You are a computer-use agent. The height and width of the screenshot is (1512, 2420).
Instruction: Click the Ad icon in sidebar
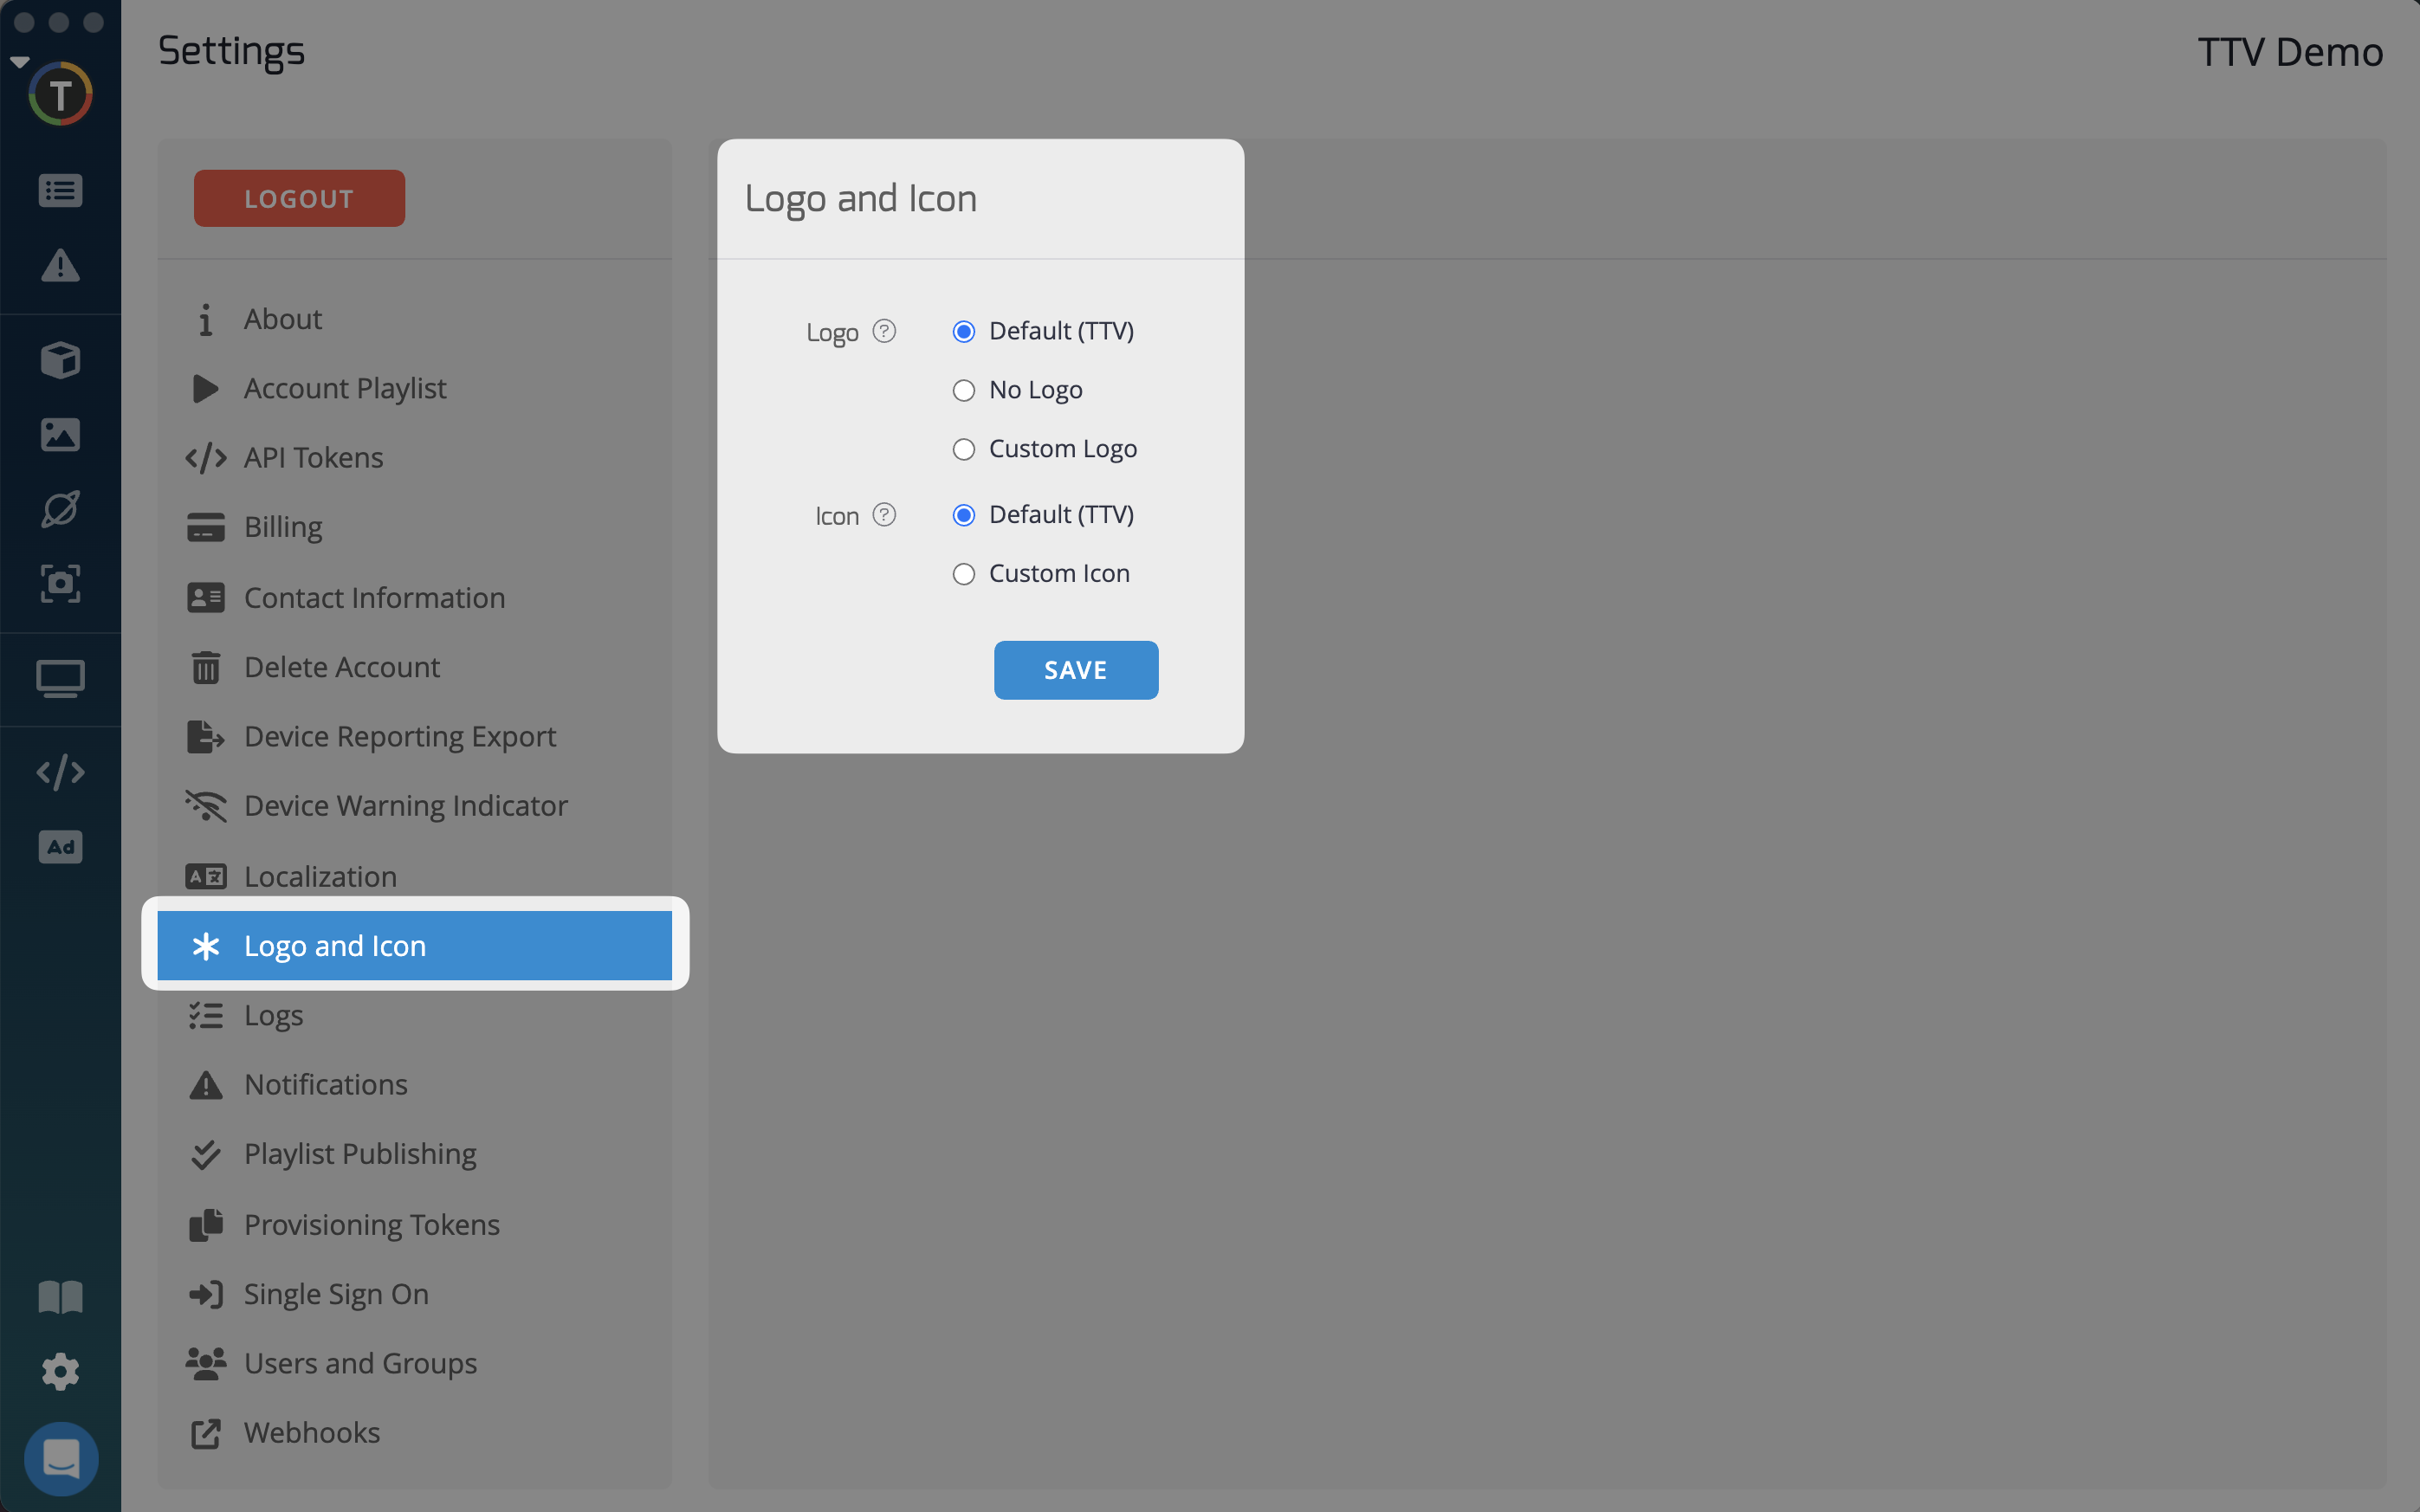pos(60,847)
